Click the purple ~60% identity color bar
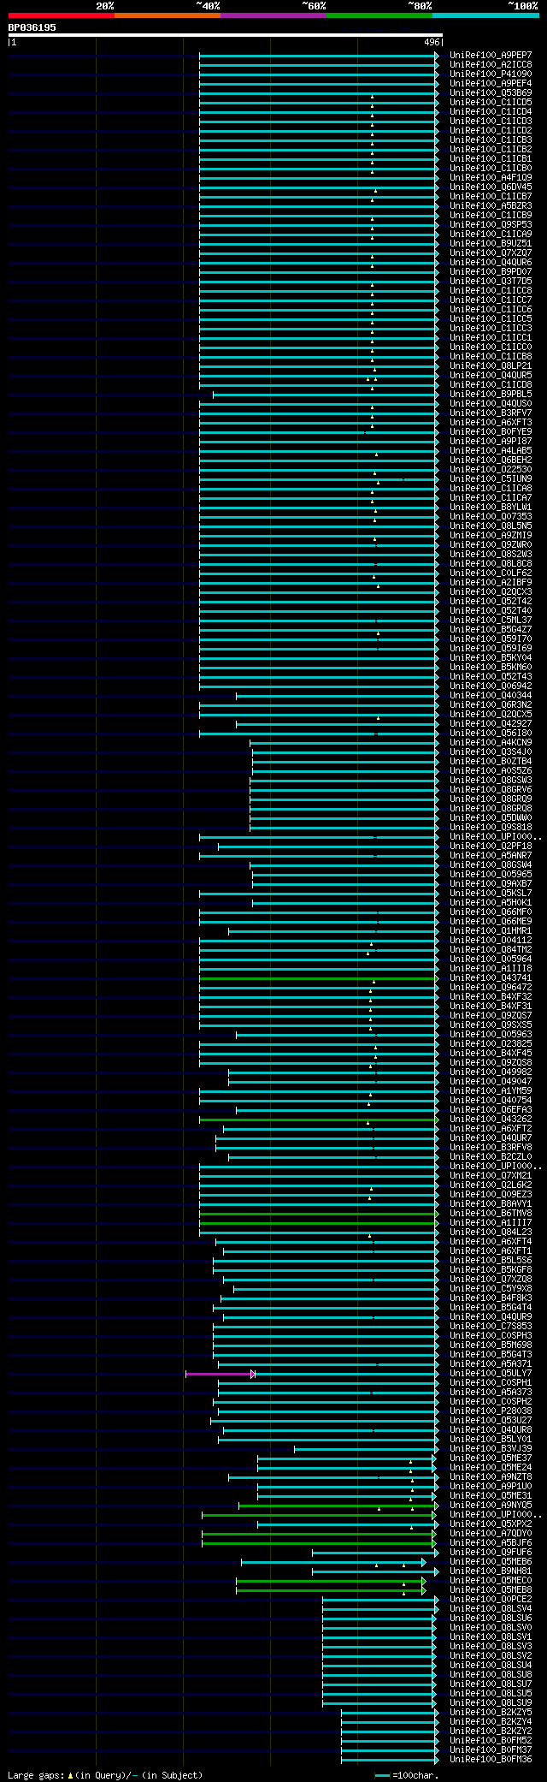Image resolution: width=547 pixels, height=1782 pixels. (x=273, y=15)
